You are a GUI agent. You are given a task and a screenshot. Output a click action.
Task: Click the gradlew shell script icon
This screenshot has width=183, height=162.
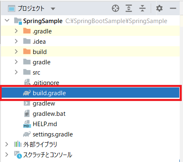(27, 103)
